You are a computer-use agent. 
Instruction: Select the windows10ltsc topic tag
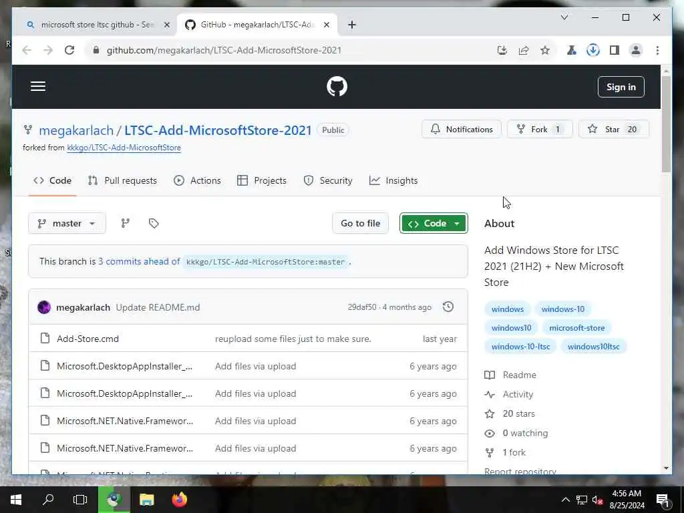[593, 347]
